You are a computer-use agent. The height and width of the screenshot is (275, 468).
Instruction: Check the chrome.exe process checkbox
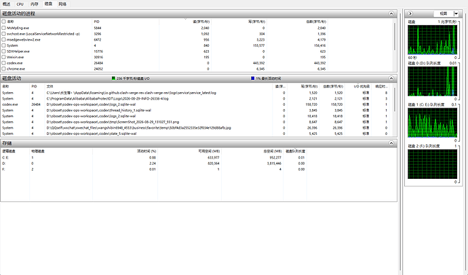pos(3,68)
